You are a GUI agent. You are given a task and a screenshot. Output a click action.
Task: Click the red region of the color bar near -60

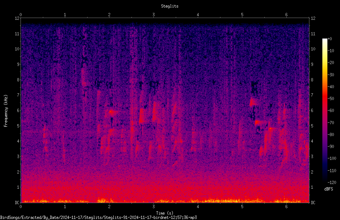(325, 110)
